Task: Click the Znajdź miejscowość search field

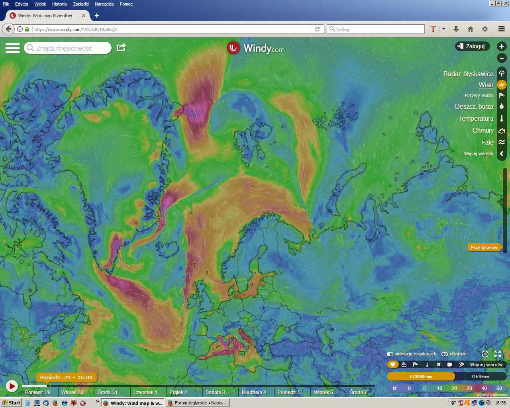Action: pos(68,48)
